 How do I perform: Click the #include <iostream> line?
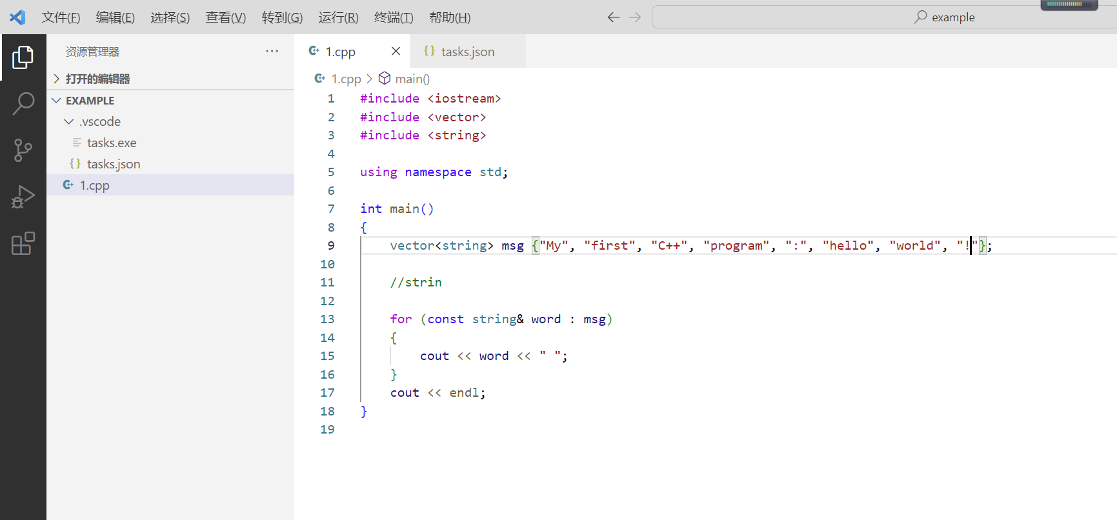tap(430, 99)
